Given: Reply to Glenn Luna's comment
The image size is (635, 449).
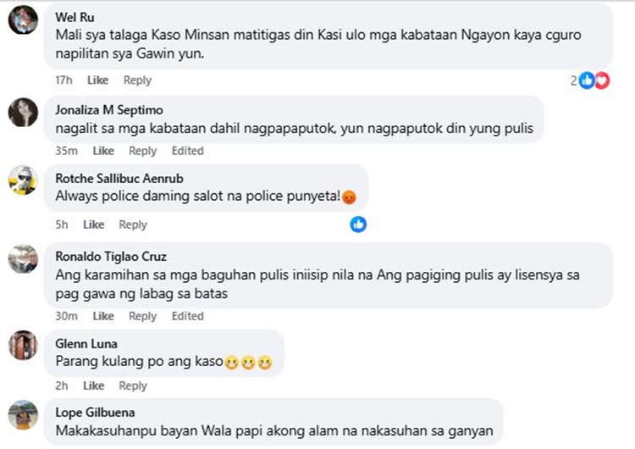Looking at the screenshot, I should [x=133, y=385].
